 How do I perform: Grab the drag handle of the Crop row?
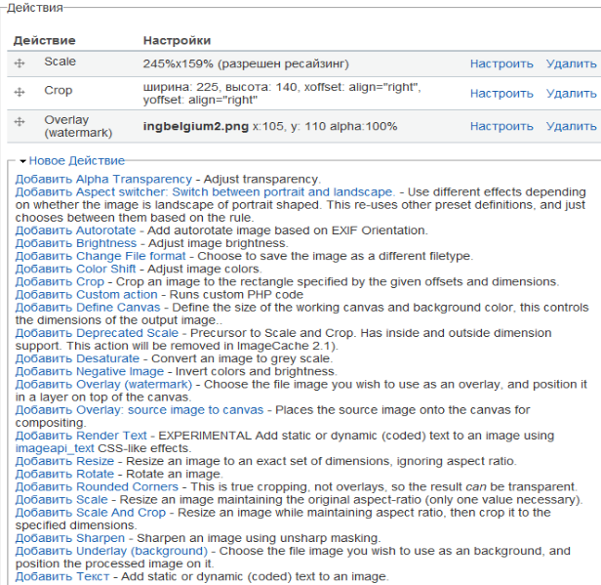(20, 92)
